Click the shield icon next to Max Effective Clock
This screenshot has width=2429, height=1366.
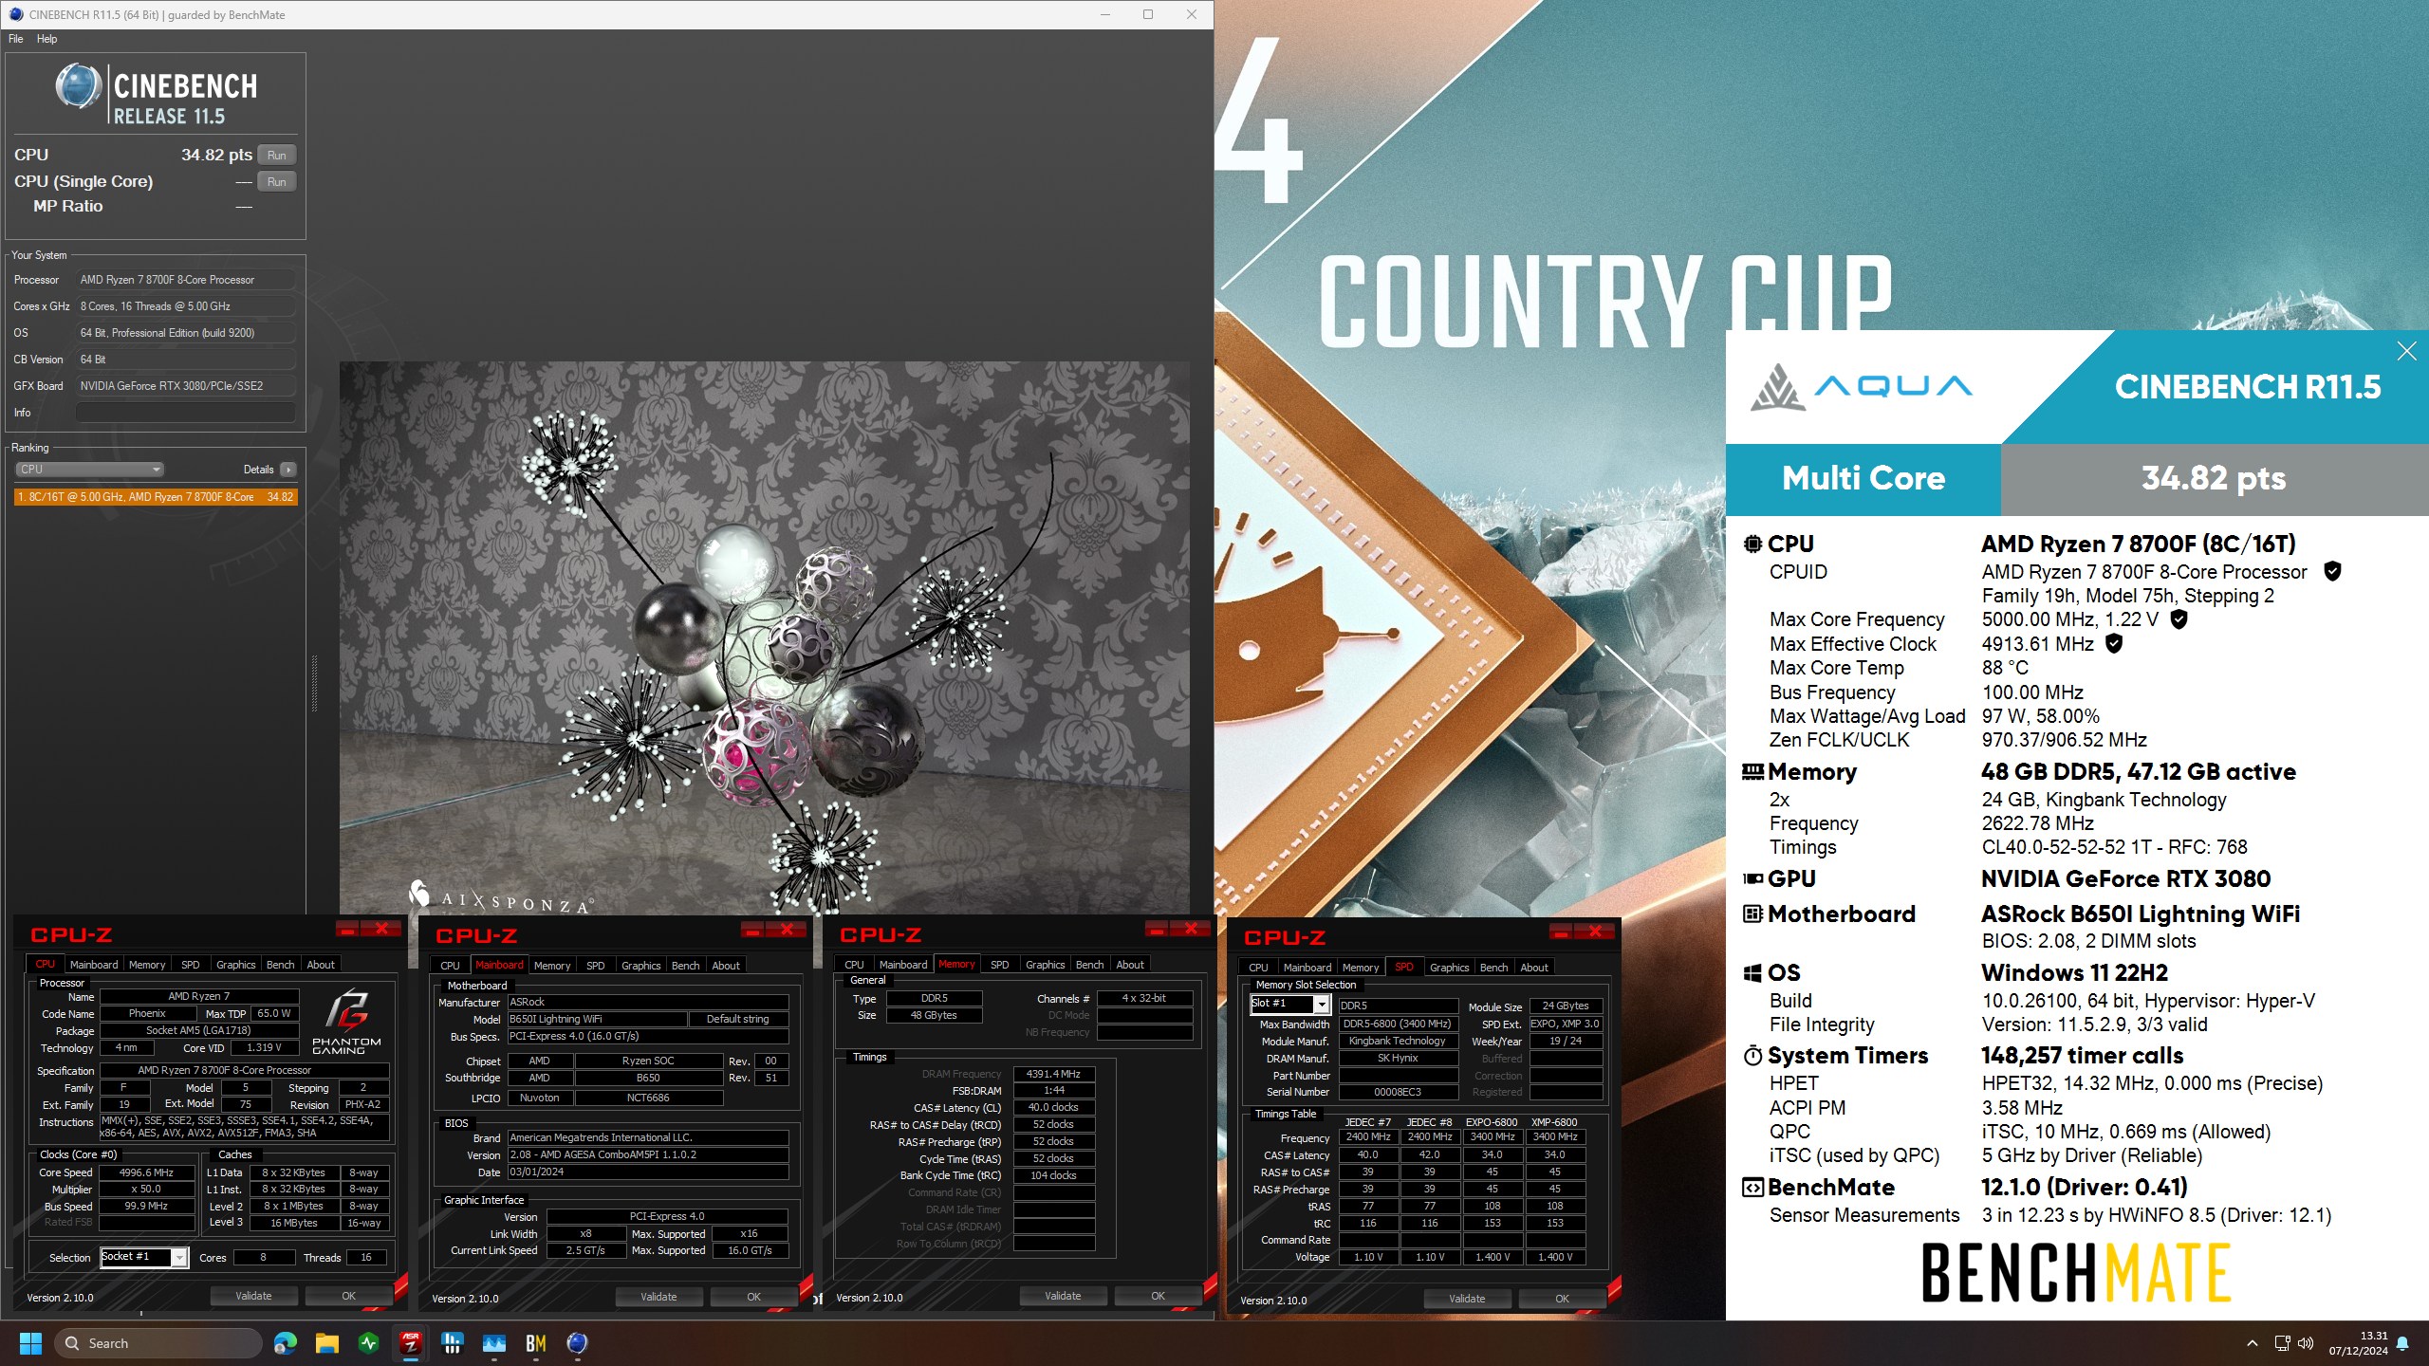tap(2113, 643)
